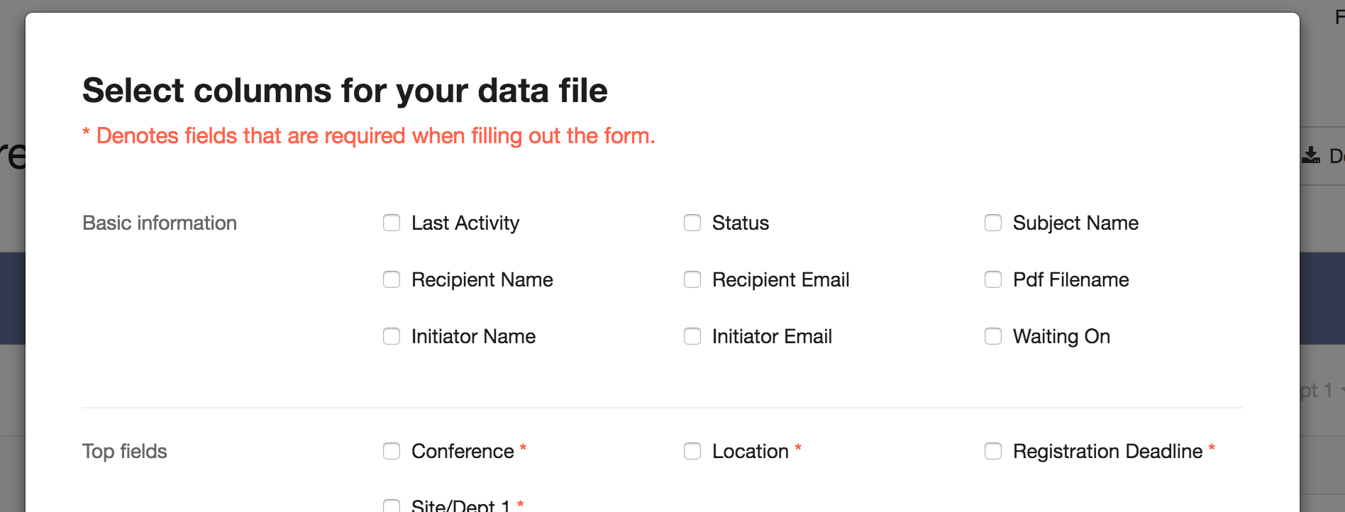Check the Initiator Name checkbox
Screen dimensions: 1345x512
point(392,336)
